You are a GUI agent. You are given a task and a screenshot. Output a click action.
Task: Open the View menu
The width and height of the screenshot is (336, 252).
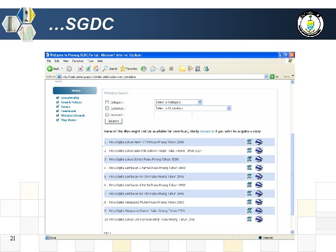coord(66,61)
